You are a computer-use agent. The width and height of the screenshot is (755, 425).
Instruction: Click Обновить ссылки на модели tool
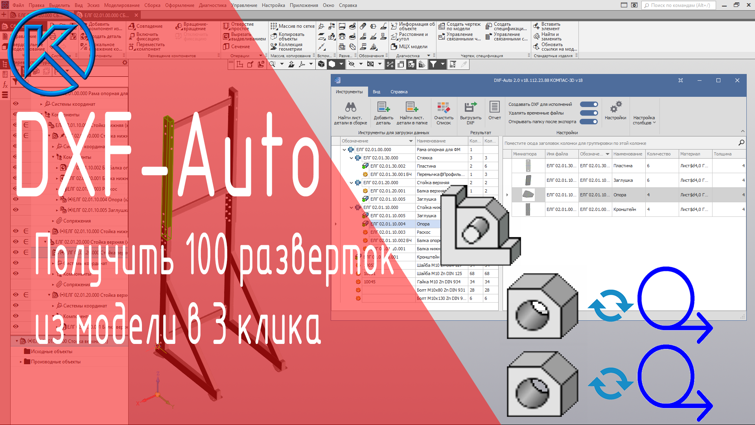(555, 47)
